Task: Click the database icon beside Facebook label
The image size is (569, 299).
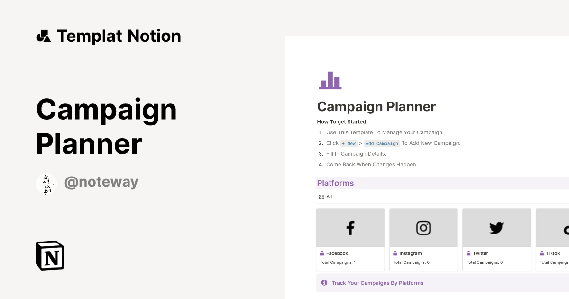Action: coord(322,253)
